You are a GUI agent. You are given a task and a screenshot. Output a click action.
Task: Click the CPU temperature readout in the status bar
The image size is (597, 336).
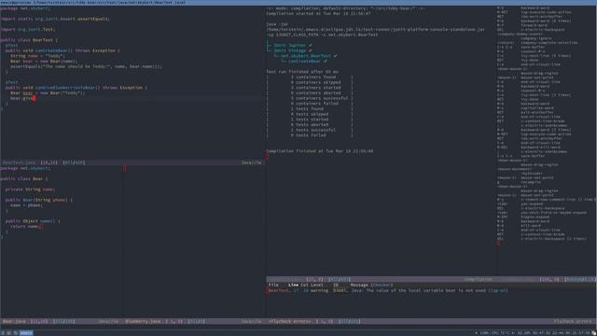click(x=501, y=333)
